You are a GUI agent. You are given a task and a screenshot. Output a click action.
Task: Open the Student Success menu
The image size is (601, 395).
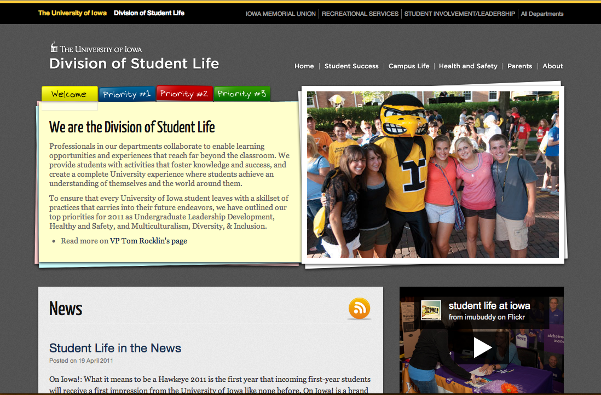pos(351,66)
